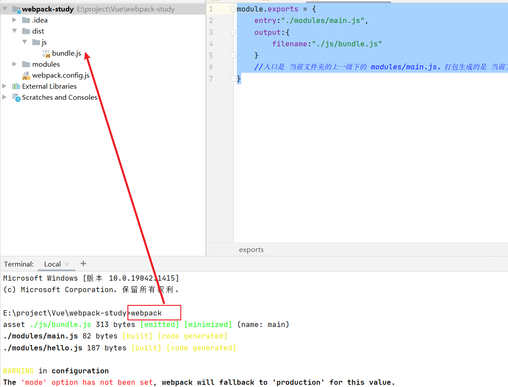Click the Microsoft Windows version line
Screen dimensions: 508x387
tap(91, 278)
